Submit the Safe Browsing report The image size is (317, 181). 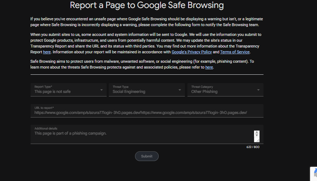(147, 156)
